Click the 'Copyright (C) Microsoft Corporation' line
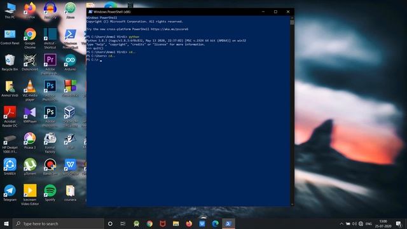 (135, 22)
